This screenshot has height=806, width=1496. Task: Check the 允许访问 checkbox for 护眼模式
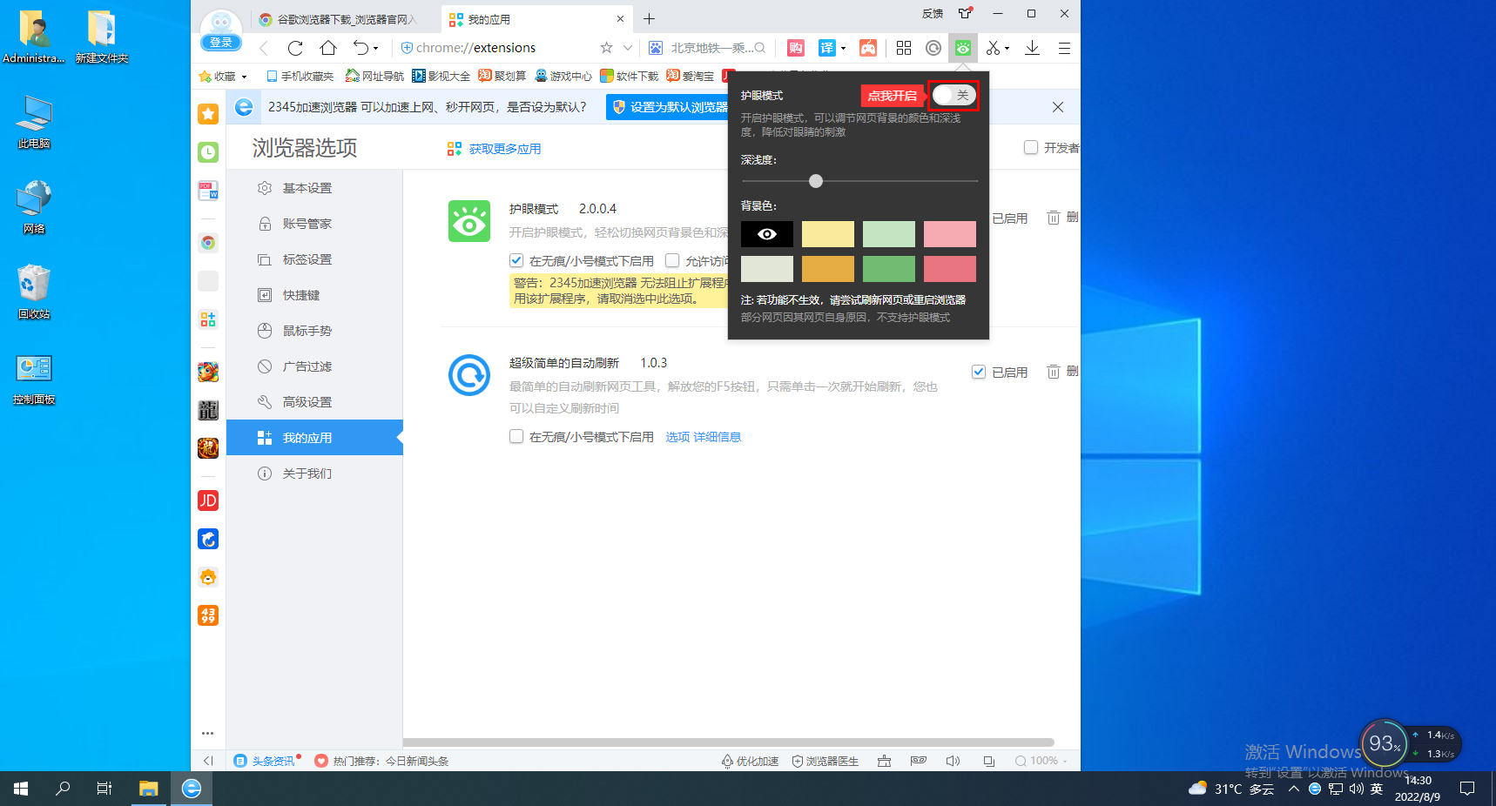click(x=672, y=260)
